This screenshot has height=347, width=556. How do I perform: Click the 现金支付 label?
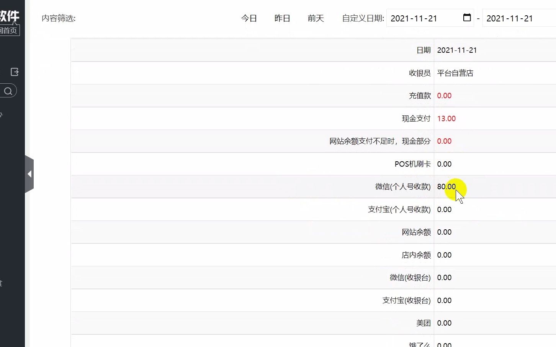pos(416,118)
